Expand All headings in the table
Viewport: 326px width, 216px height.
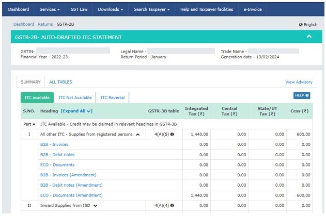coord(76,111)
